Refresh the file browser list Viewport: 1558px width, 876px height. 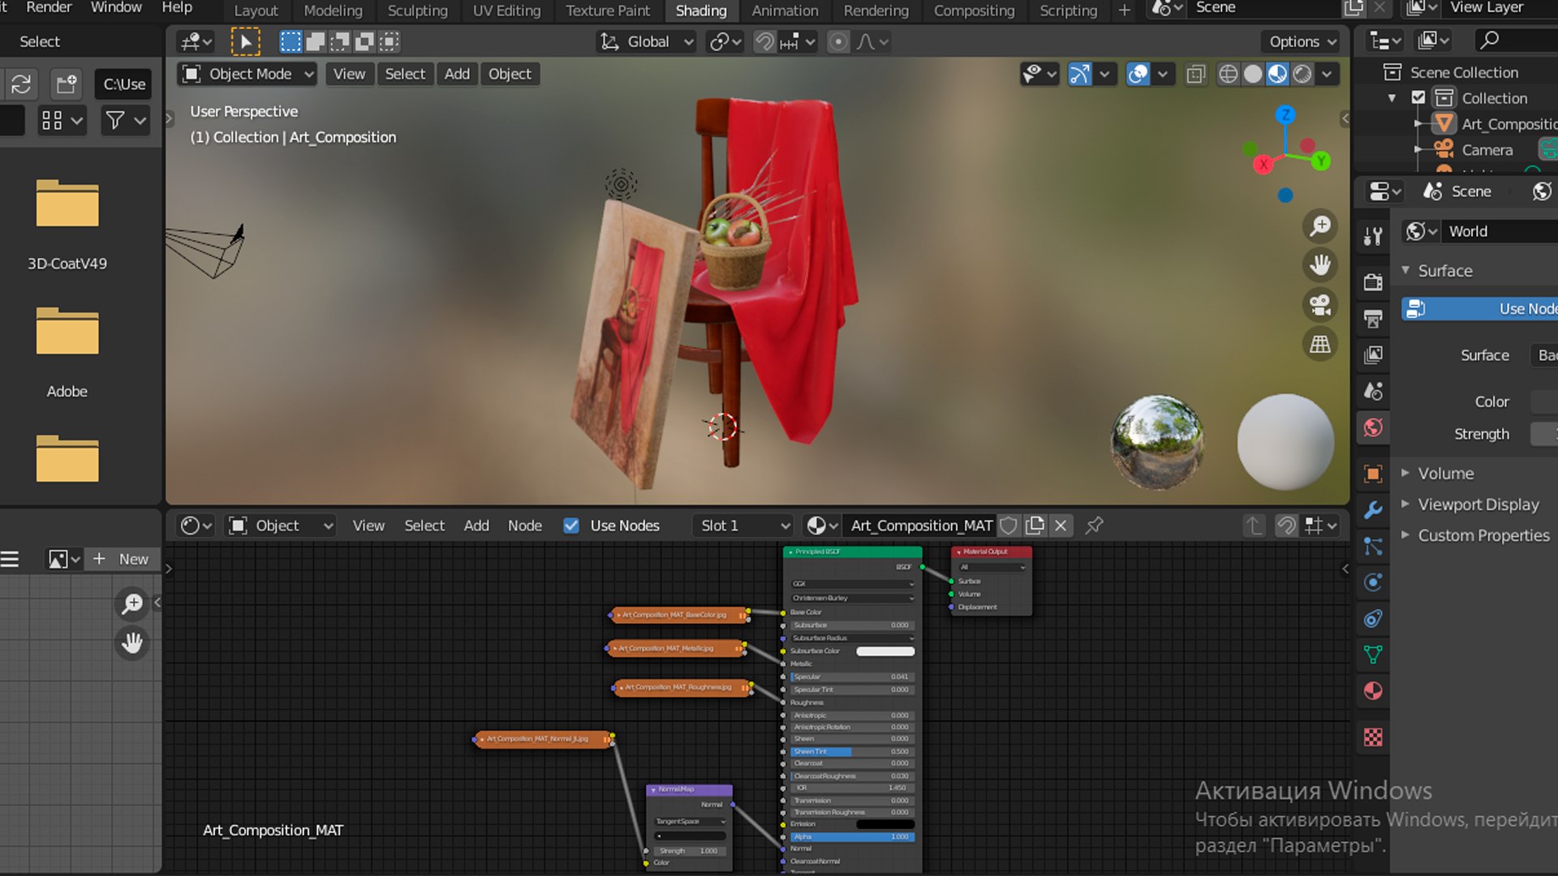pos(21,84)
